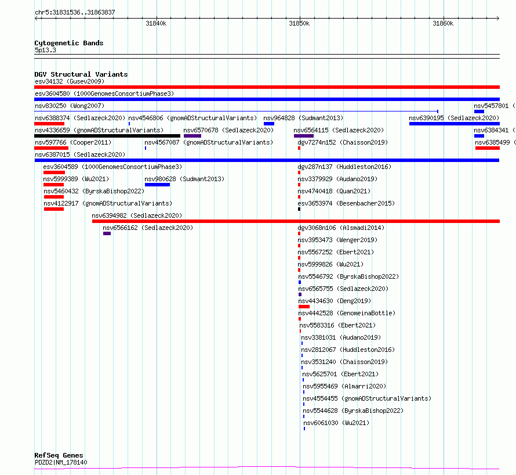Select the blue nsv6390195 variant bar
516x475 pixels.
(x=455, y=124)
